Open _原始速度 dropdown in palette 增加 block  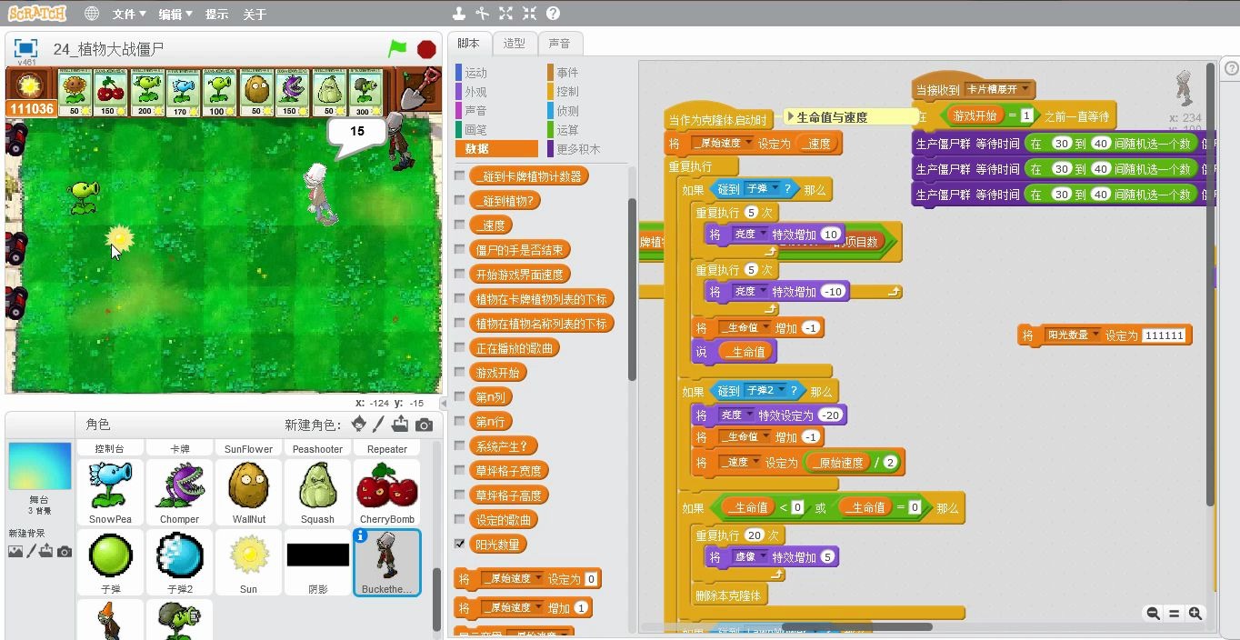coord(538,607)
